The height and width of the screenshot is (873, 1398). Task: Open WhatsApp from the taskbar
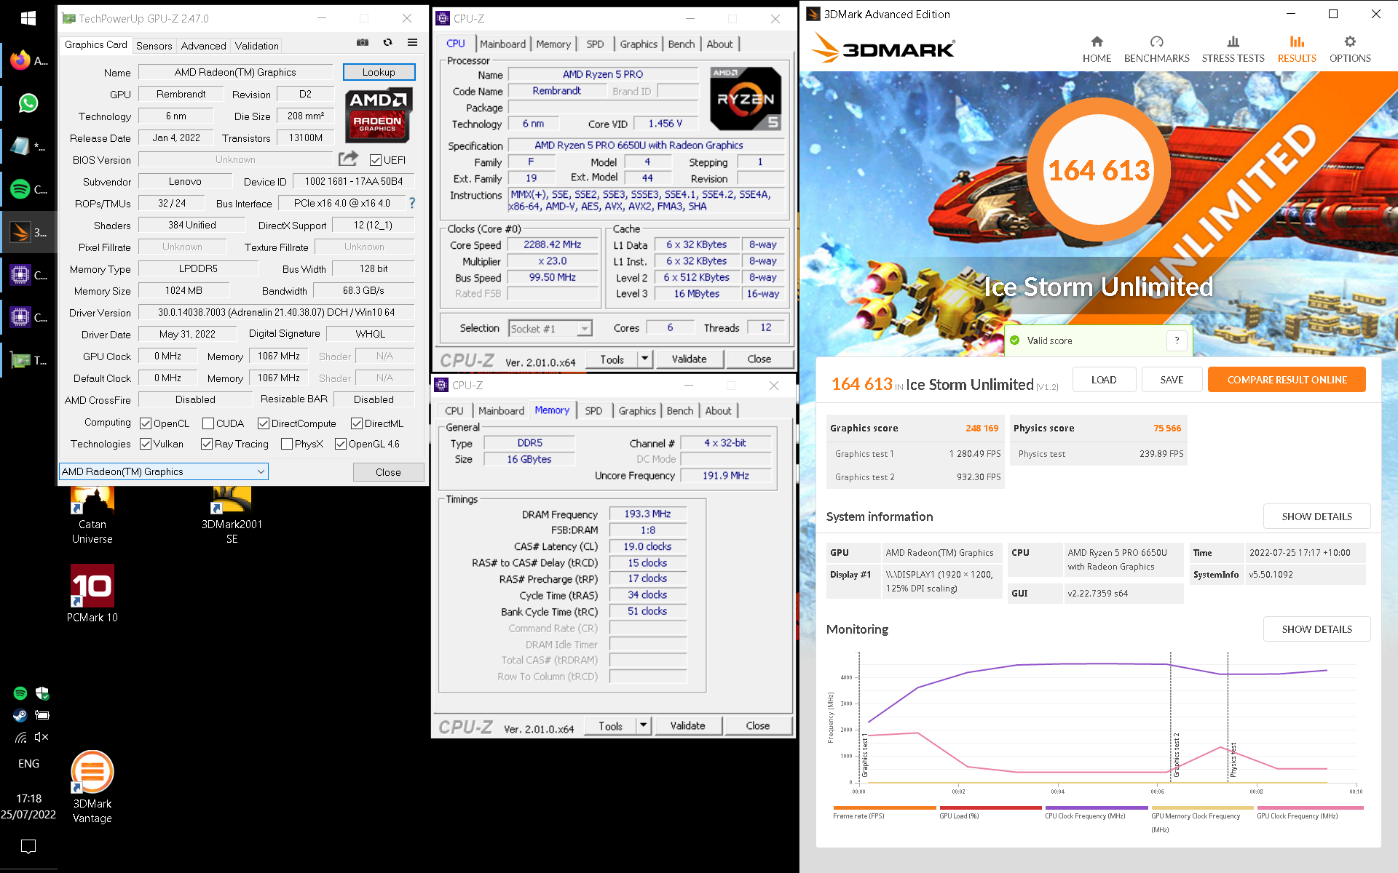pyautogui.click(x=28, y=103)
